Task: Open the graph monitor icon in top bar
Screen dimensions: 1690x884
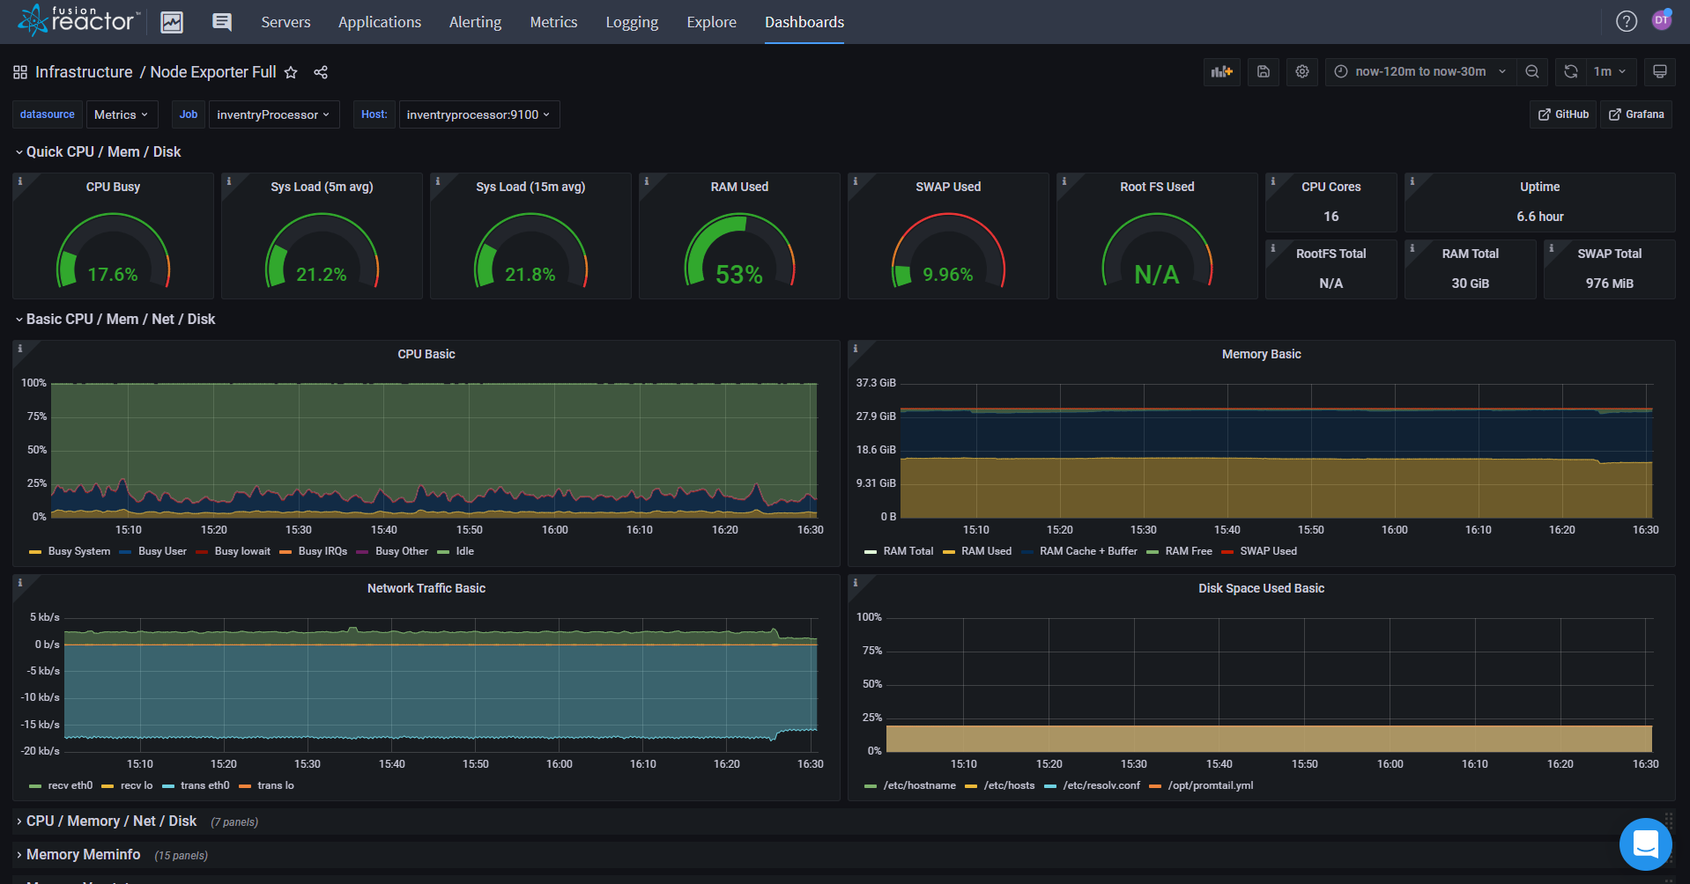Action: tap(172, 22)
